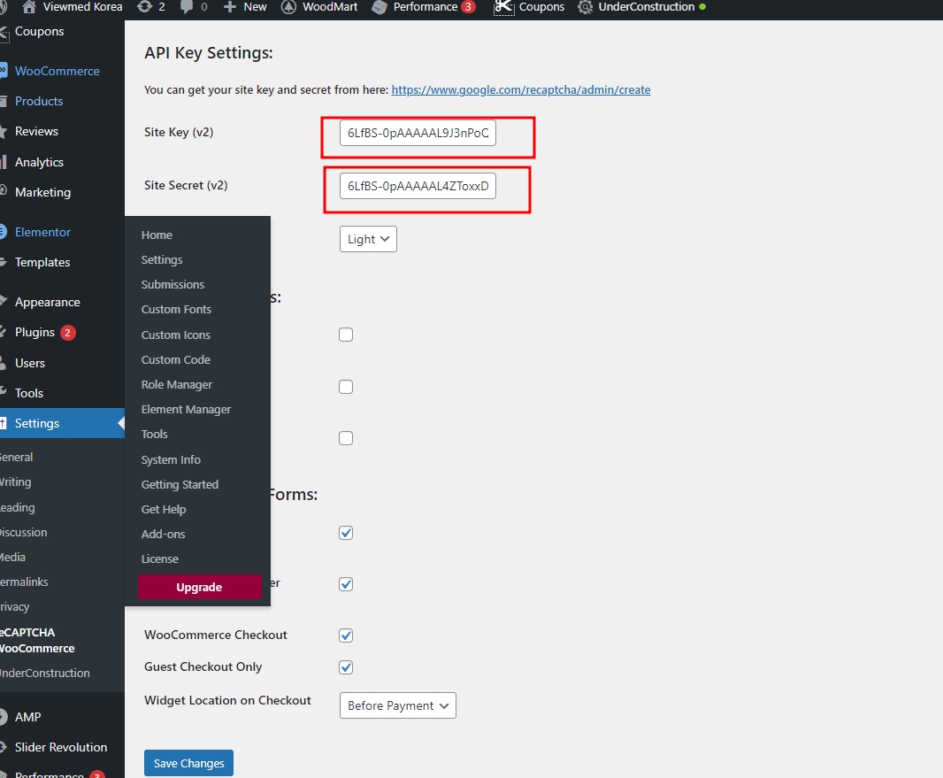
Task: Uncheck the first checked box under Forms heading
Action: pos(346,533)
